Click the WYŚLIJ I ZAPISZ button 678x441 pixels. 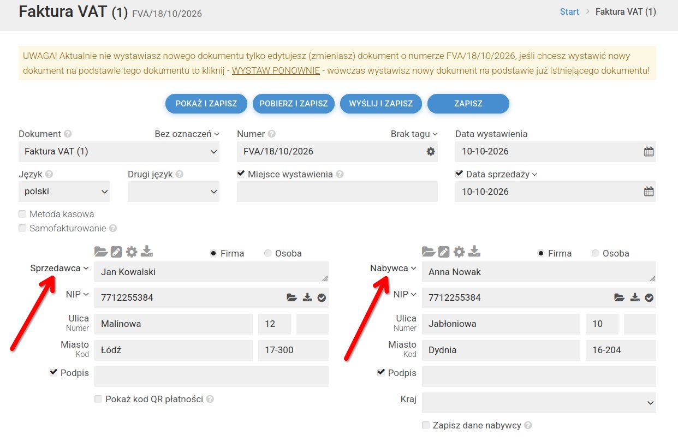pos(381,104)
